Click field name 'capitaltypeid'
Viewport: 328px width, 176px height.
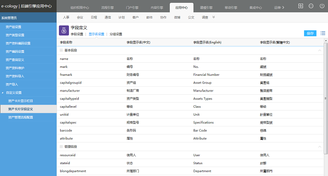[x=69, y=99]
